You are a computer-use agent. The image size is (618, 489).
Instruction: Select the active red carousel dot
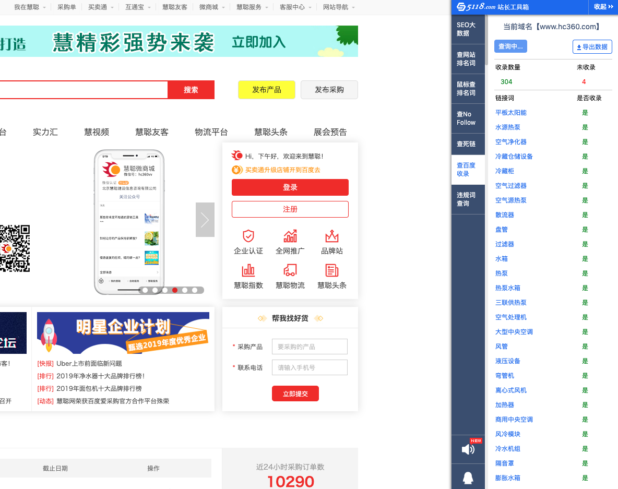pyautogui.click(x=175, y=290)
